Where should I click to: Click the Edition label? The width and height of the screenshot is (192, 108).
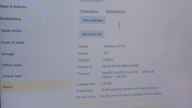[x=83, y=46]
